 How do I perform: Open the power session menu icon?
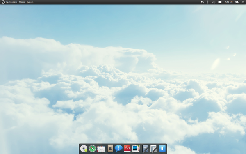pos(243,2)
